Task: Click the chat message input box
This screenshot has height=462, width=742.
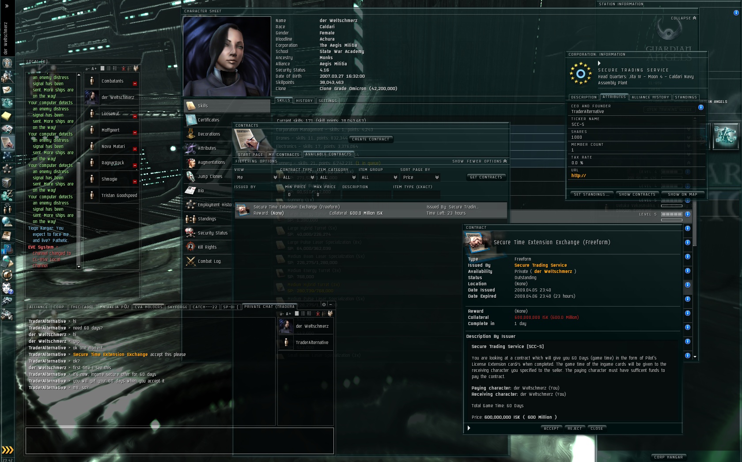Action: (x=179, y=440)
